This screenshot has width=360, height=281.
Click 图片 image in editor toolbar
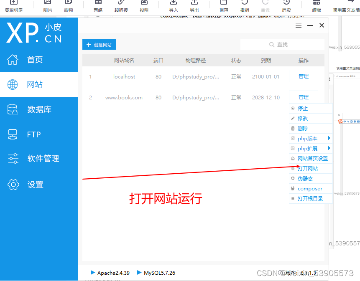(x=48, y=6)
